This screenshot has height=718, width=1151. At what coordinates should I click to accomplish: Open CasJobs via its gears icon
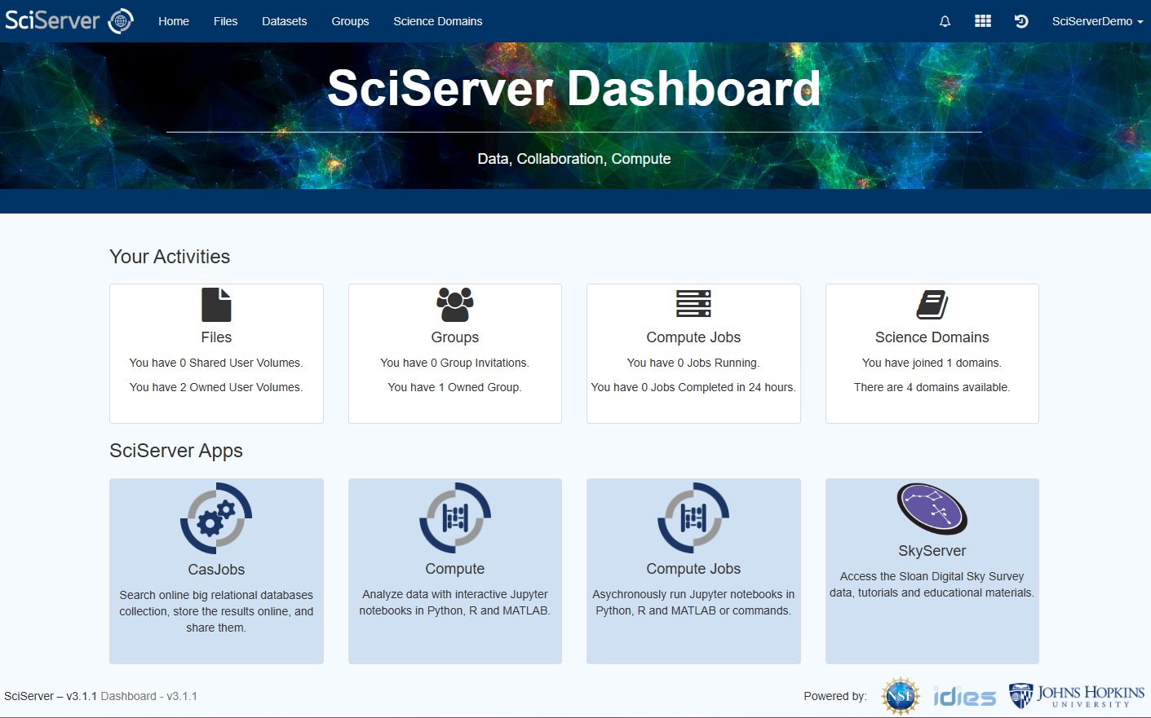click(216, 518)
